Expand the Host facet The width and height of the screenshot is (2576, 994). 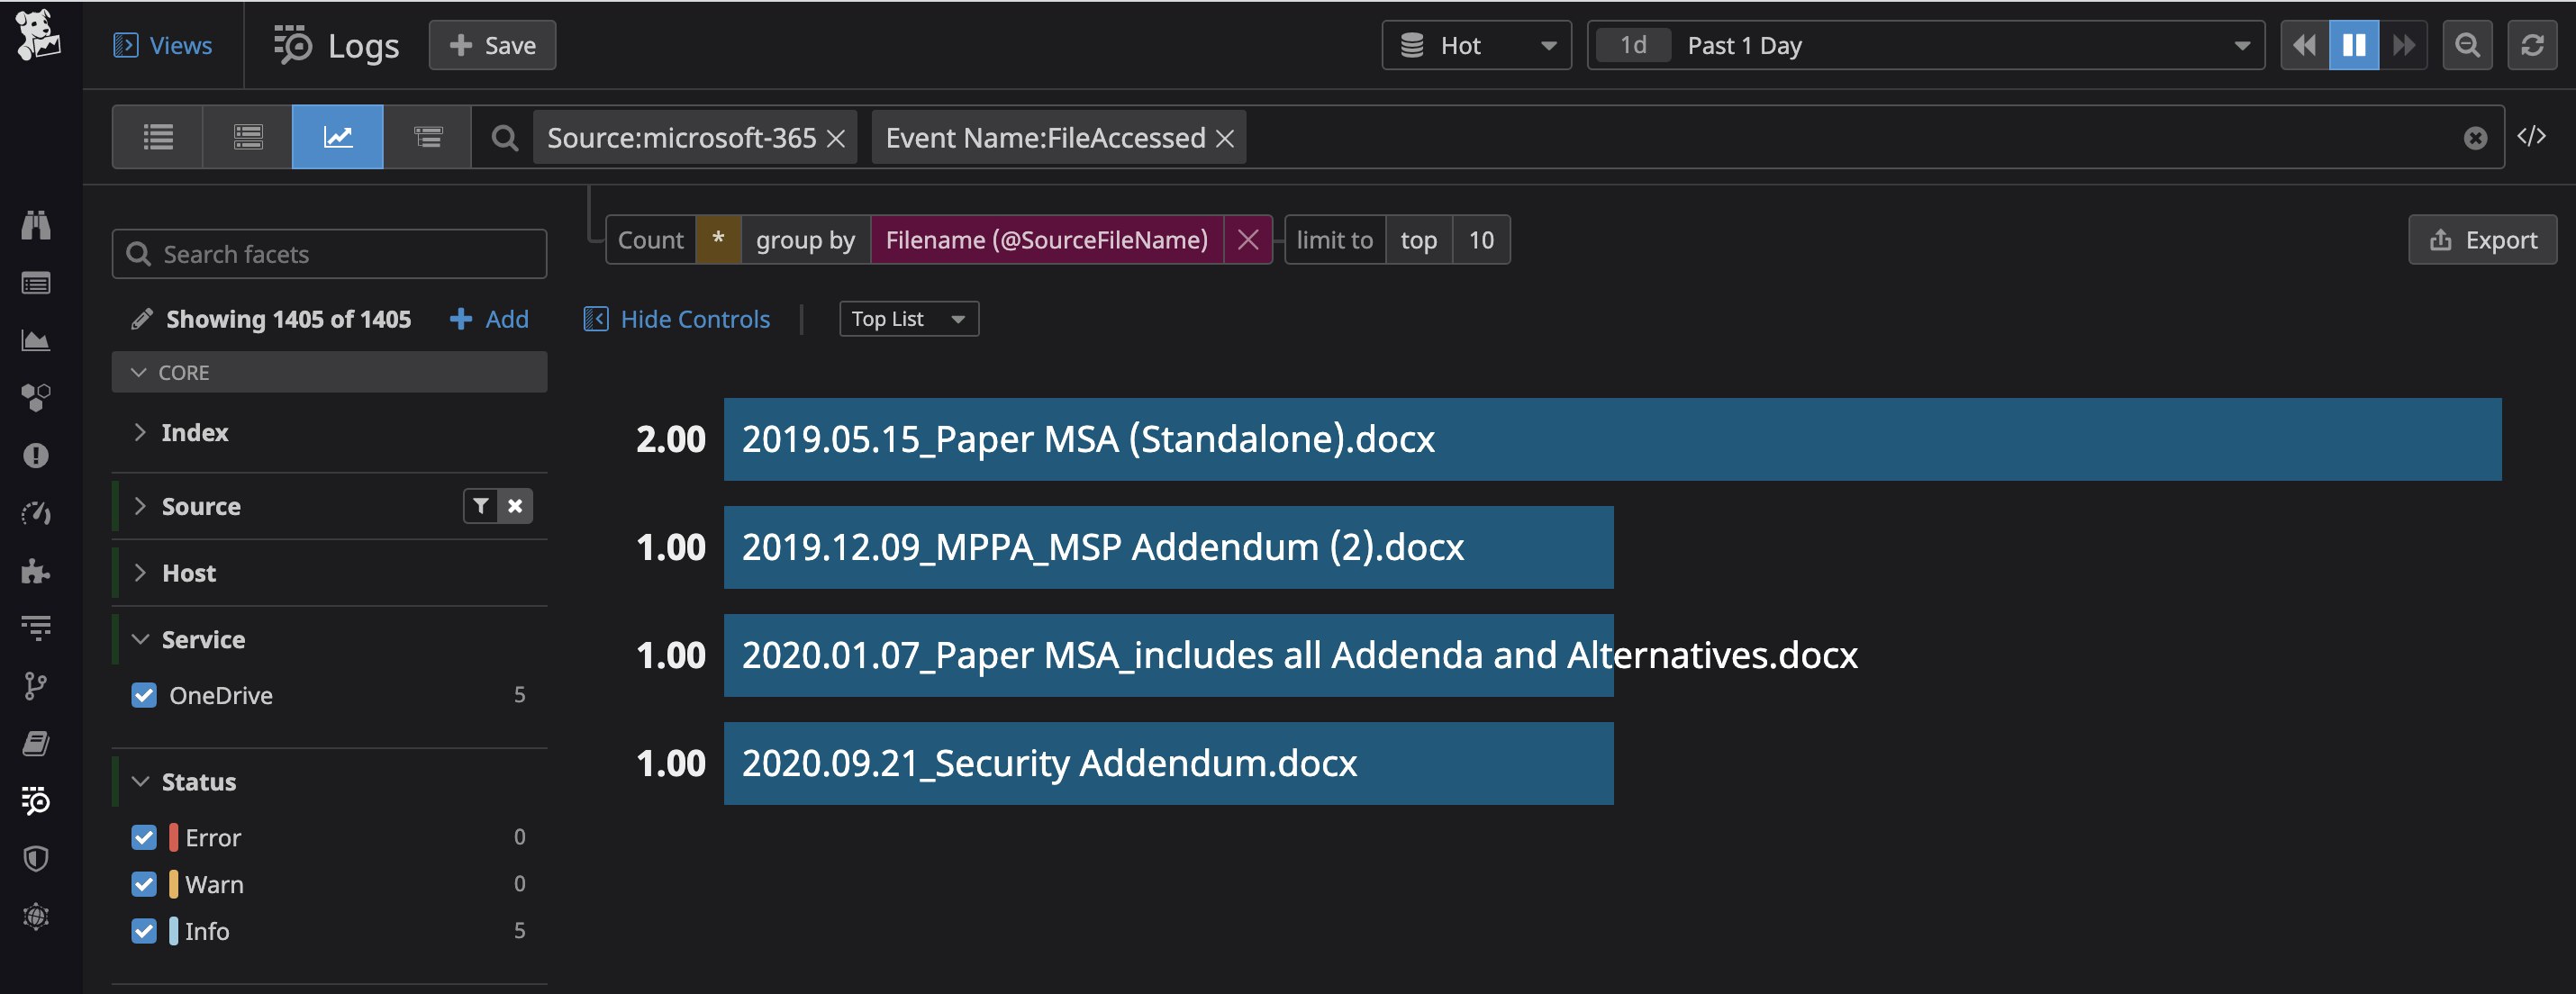click(189, 573)
